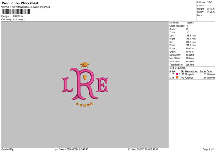Click the middle orange ring below the monogram

pos(85,105)
